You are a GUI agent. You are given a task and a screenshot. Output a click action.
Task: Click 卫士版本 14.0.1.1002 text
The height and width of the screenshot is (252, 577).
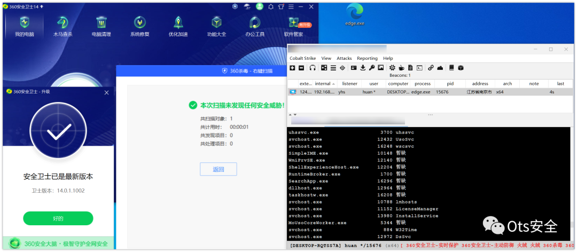click(58, 191)
